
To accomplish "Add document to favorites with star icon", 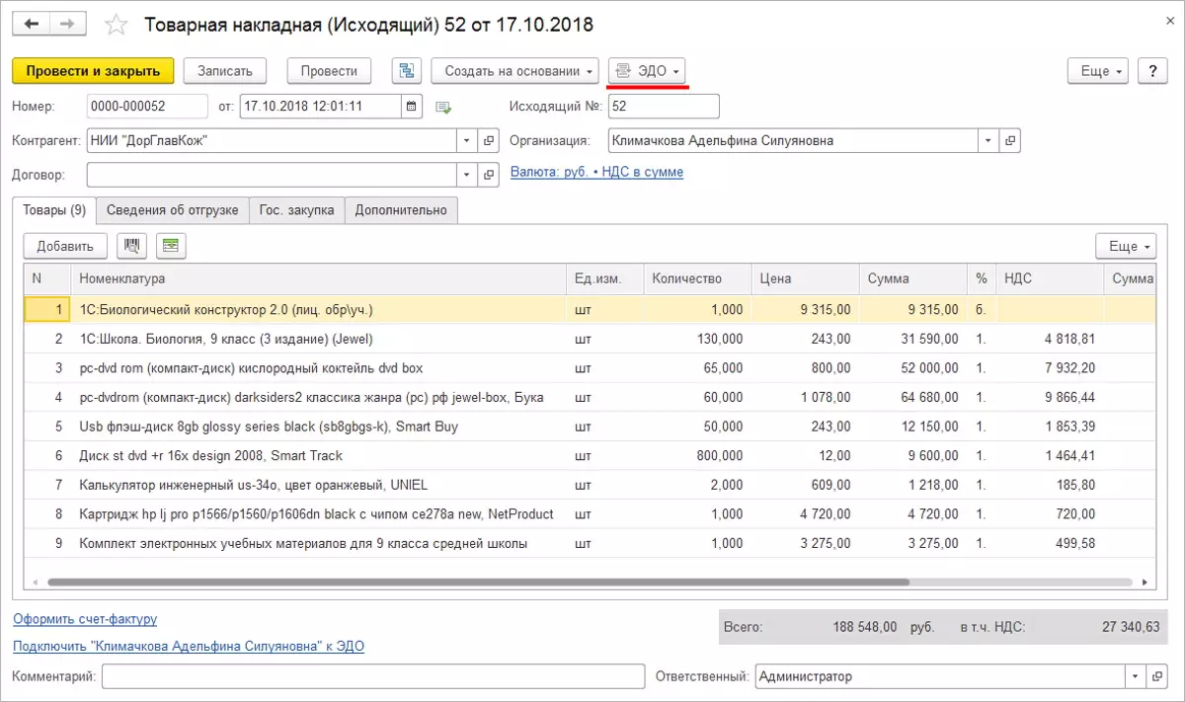I will pyautogui.click(x=117, y=24).
